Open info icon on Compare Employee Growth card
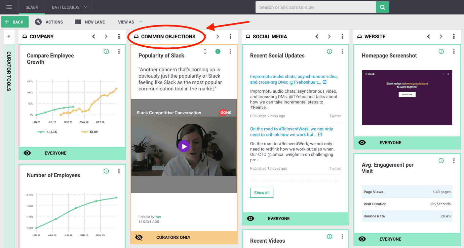This screenshot has height=248, width=464. (106, 51)
